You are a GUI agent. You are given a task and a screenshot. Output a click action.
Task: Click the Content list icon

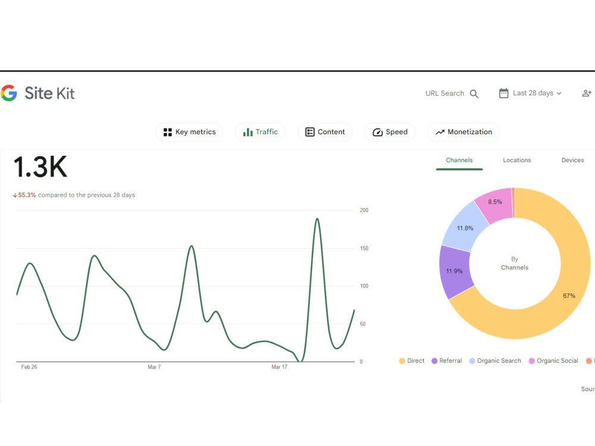(x=310, y=132)
